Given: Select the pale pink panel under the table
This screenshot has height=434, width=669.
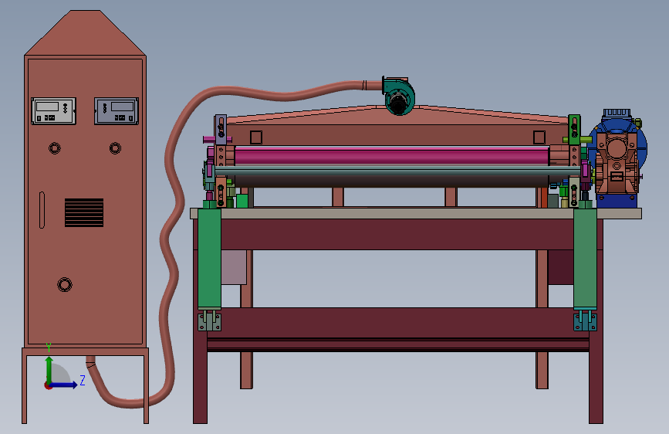Looking at the screenshot, I should pyautogui.click(x=234, y=267).
